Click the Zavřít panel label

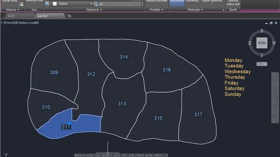click(233, 10)
